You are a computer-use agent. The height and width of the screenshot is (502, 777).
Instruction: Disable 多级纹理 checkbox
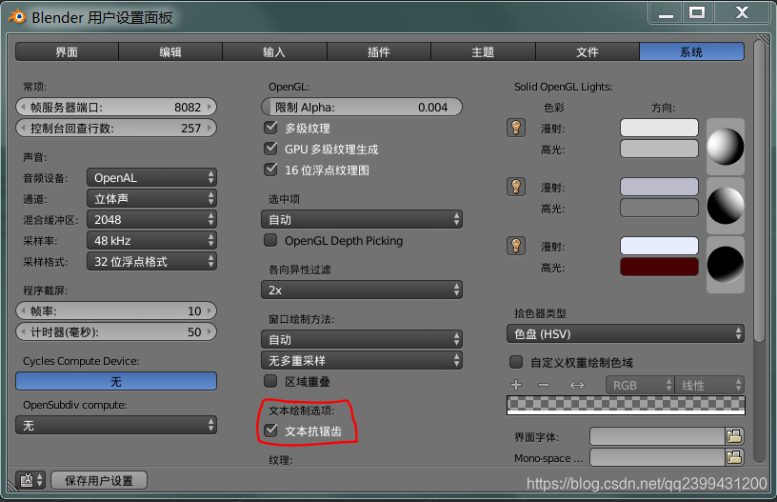[270, 128]
